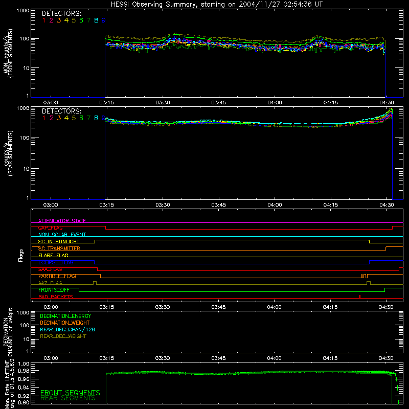Select the SC_IN_SUNLIGHT flag label
Viewport: 409px width, 409px height.
59,241
